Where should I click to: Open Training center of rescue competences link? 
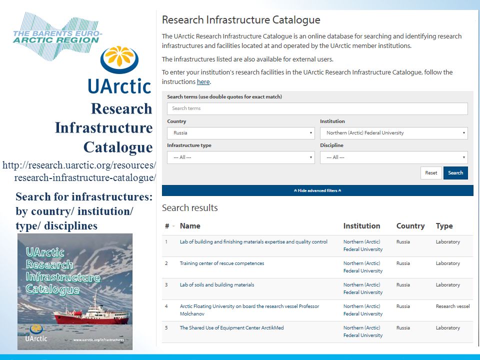click(222, 263)
